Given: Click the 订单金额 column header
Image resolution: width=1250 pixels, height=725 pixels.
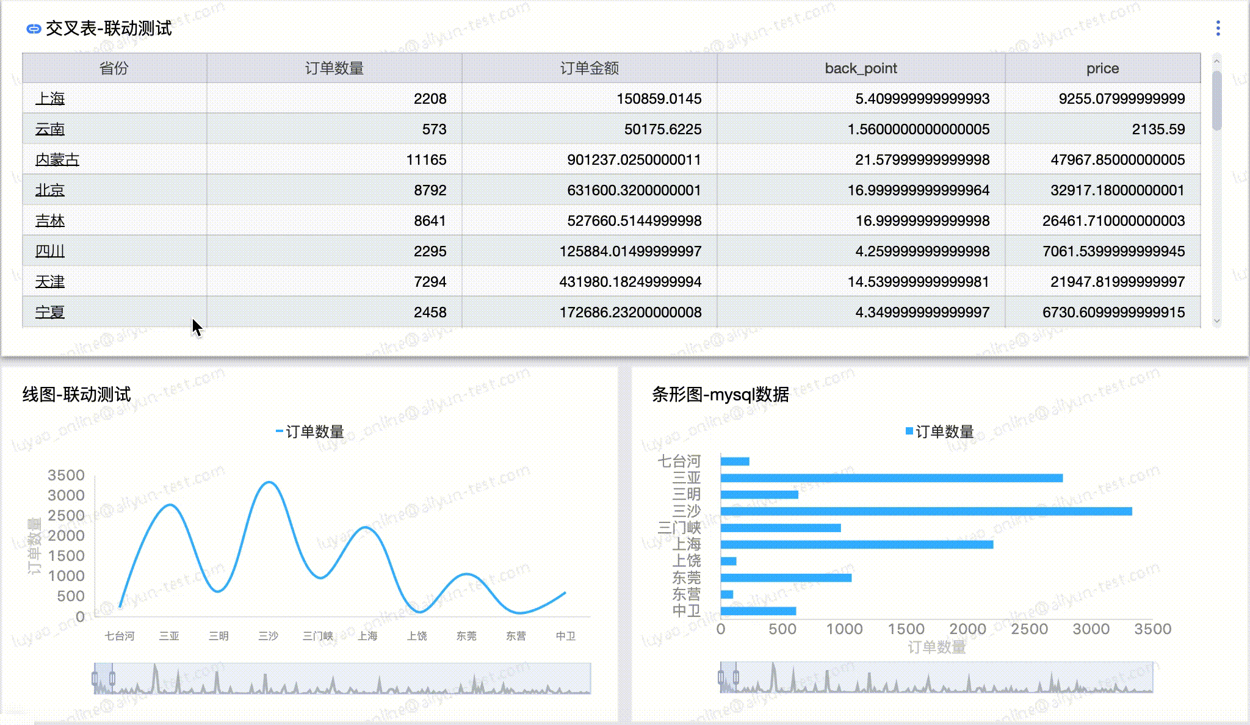Looking at the screenshot, I should [x=589, y=68].
